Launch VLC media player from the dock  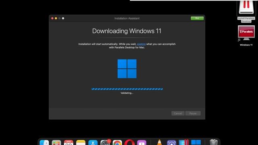[x=159, y=142]
